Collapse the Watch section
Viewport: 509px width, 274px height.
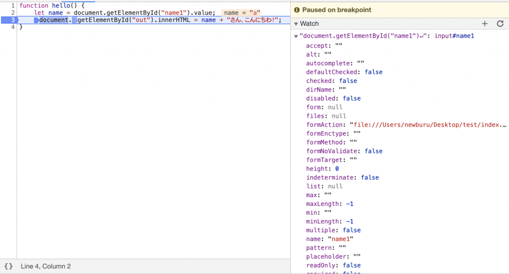tap(296, 24)
